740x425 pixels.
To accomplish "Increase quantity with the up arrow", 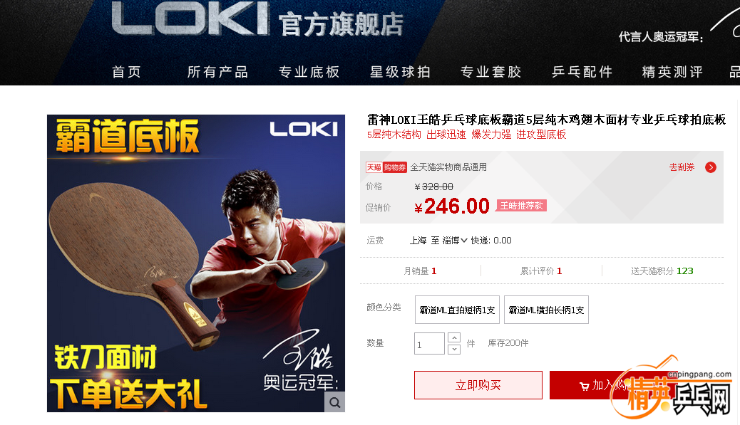I will click(454, 338).
